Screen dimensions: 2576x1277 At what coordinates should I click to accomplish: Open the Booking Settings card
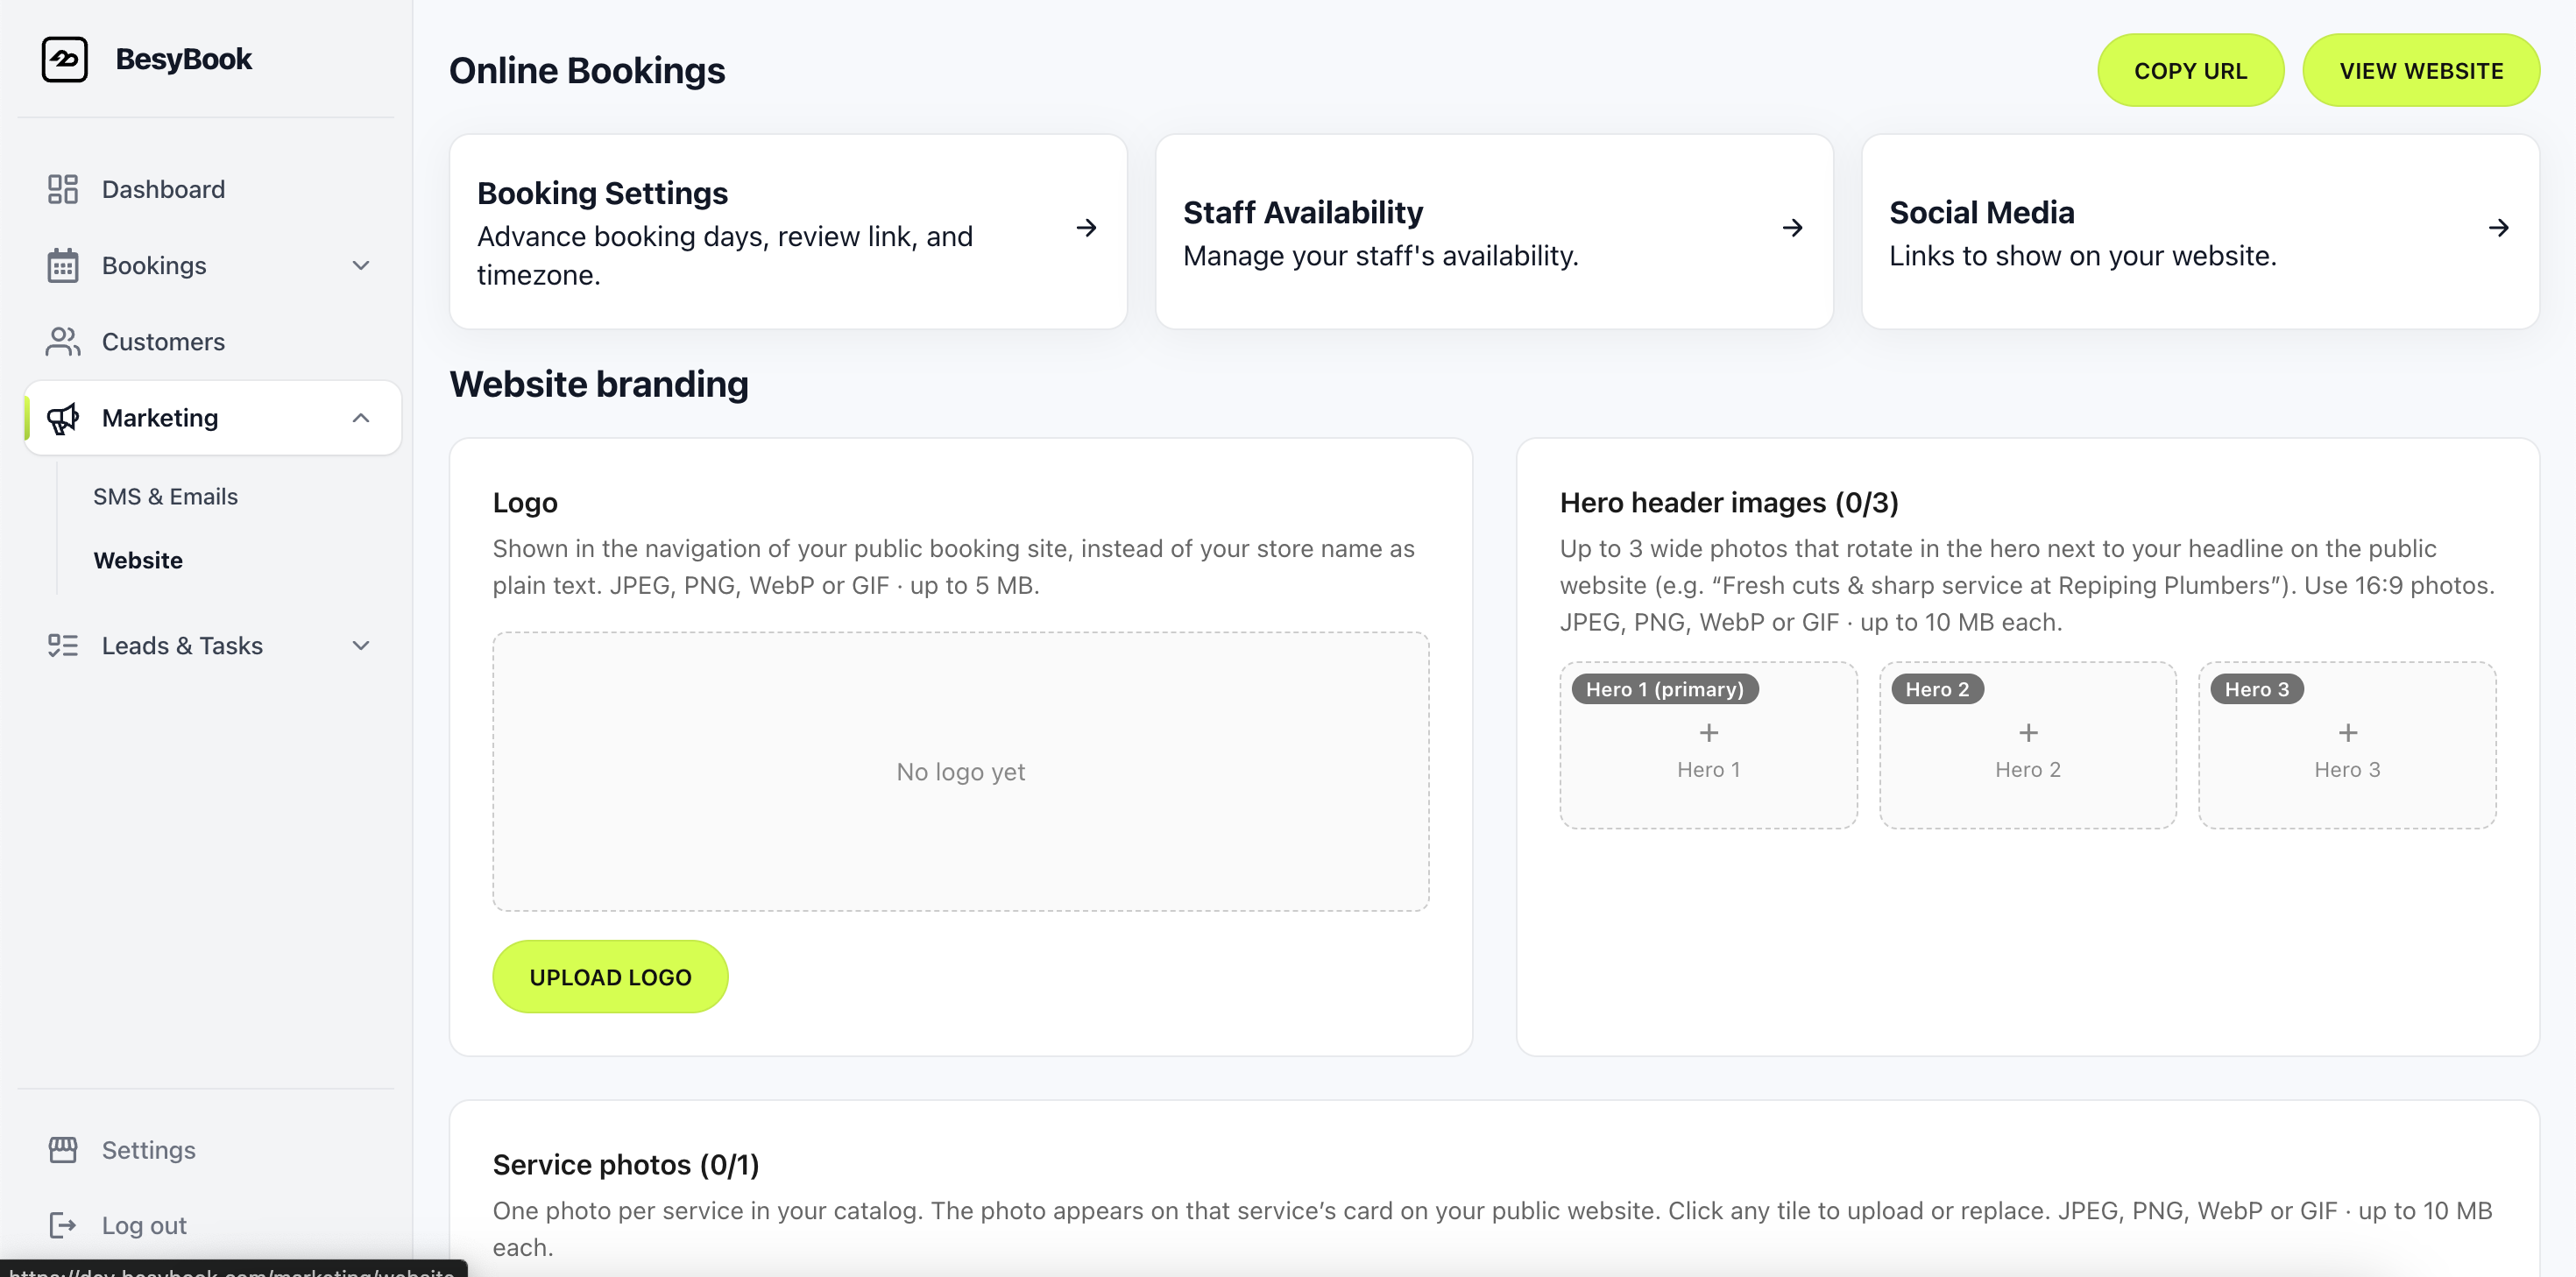(788, 231)
